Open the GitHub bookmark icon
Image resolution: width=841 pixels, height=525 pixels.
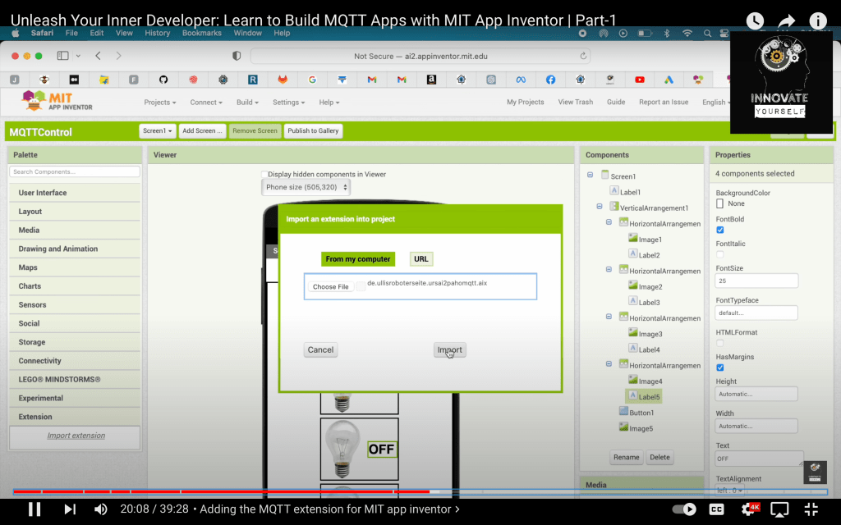(x=163, y=80)
